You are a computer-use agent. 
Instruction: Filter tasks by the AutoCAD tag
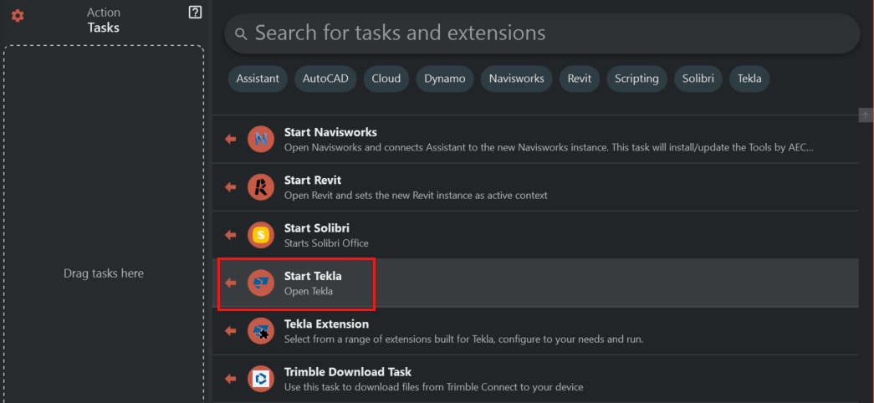[x=325, y=79]
